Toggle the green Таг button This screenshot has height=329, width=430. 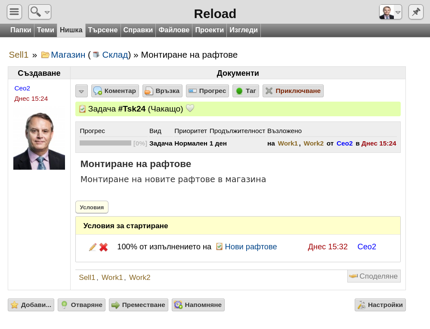coord(246,91)
